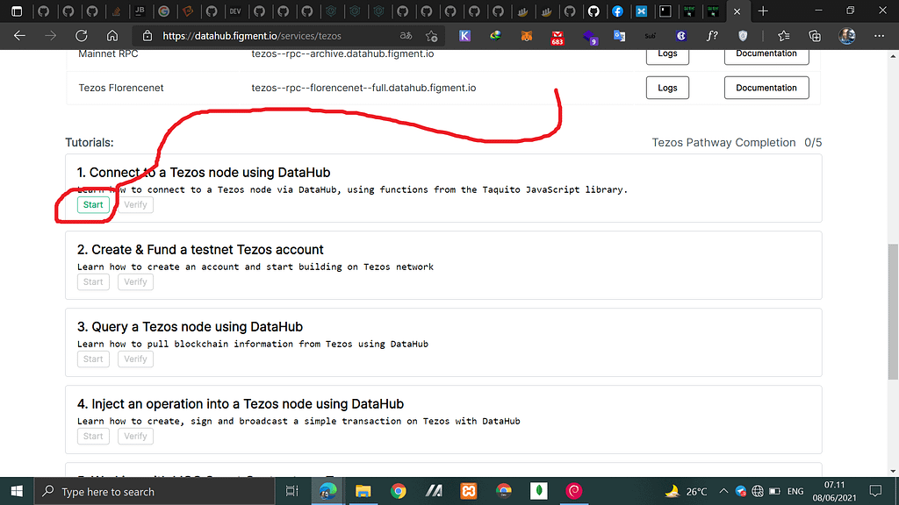Close the current DataHub tab
This screenshot has height=505, width=899.
(737, 11)
